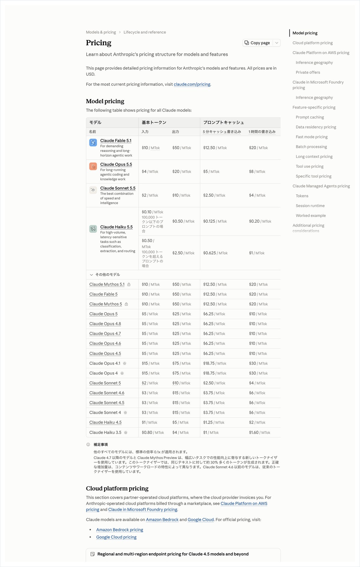Click the Copy page button

(258, 43)
